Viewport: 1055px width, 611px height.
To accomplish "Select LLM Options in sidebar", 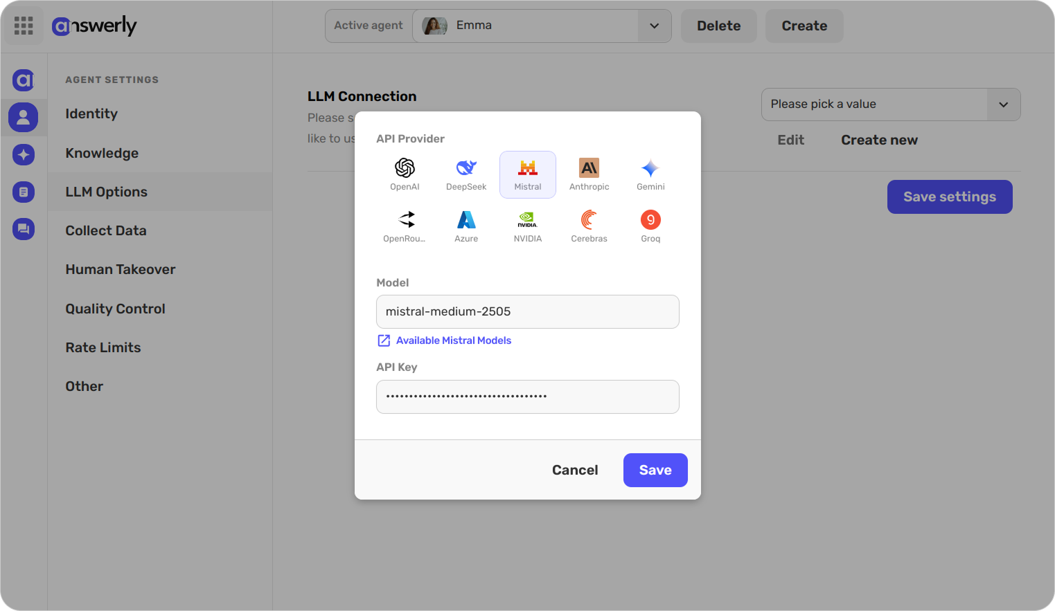I will [160, 192].
